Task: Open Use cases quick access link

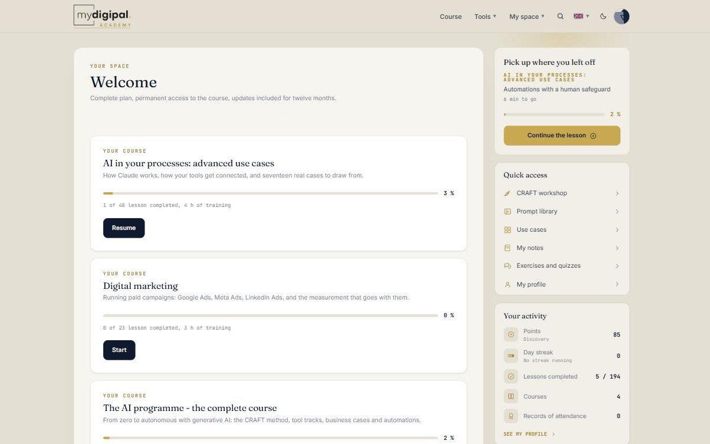Action: pos(562,230)
